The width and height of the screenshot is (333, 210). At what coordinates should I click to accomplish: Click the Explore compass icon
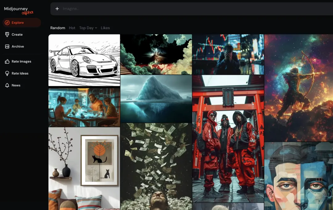7,22
